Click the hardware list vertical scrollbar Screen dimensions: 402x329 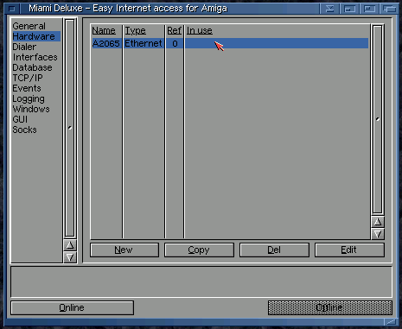(x=378, y=119)
